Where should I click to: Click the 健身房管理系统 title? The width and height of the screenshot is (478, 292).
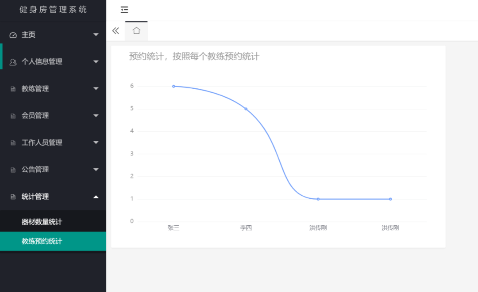pos(53,9)
